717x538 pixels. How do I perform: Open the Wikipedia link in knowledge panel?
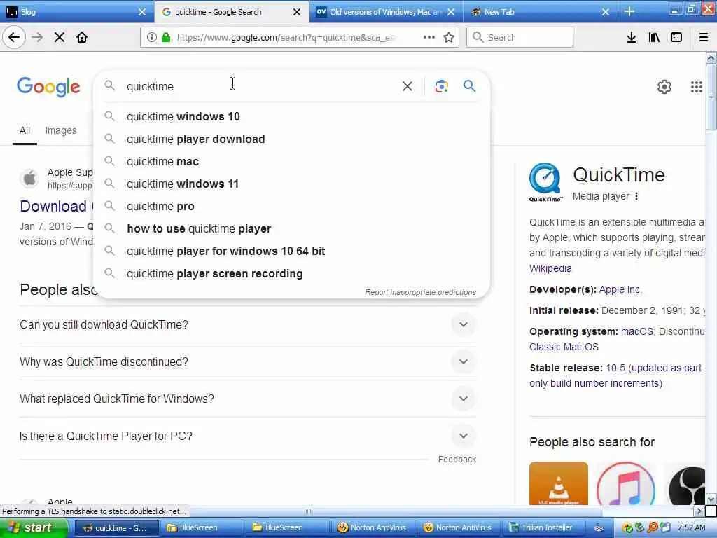pos(550,268)
